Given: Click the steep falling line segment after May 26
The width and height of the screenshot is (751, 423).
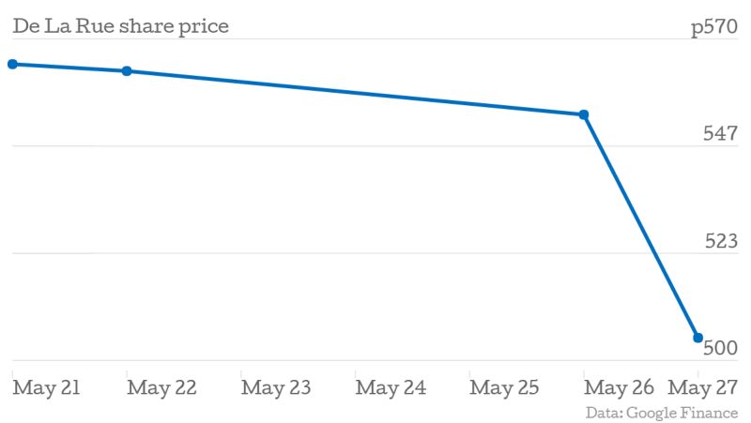Looking at the screenshot, I should pos(641,226).
